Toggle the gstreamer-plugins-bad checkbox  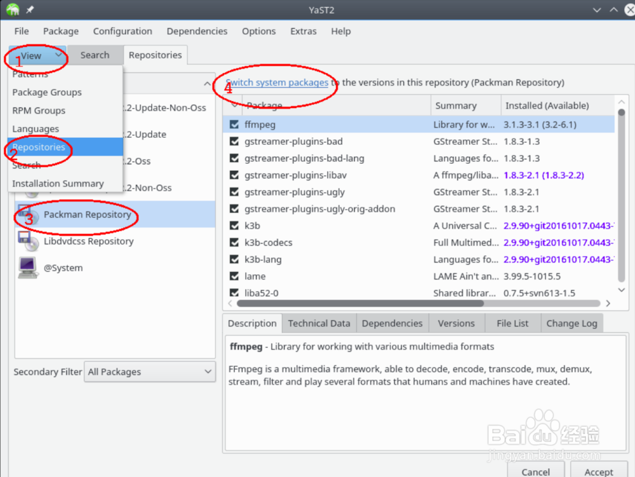point(234,141)
